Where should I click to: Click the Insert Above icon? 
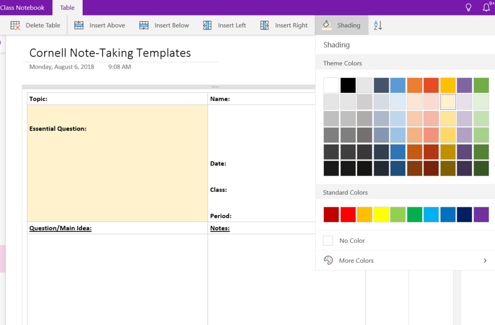[79, 25]
